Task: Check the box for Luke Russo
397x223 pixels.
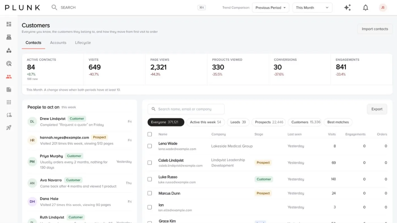Action: [150, 179]
